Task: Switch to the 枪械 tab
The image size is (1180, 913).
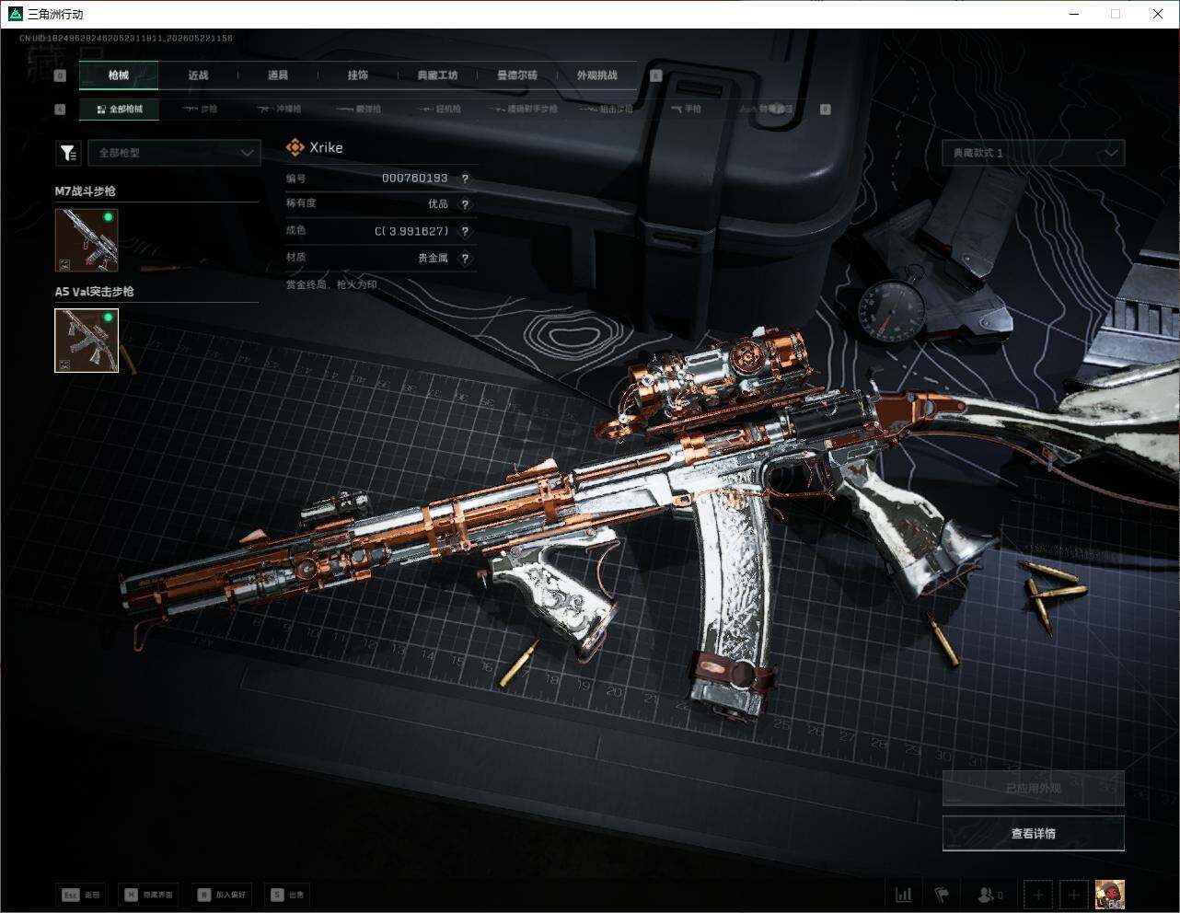Action: (x=119, y=75)
